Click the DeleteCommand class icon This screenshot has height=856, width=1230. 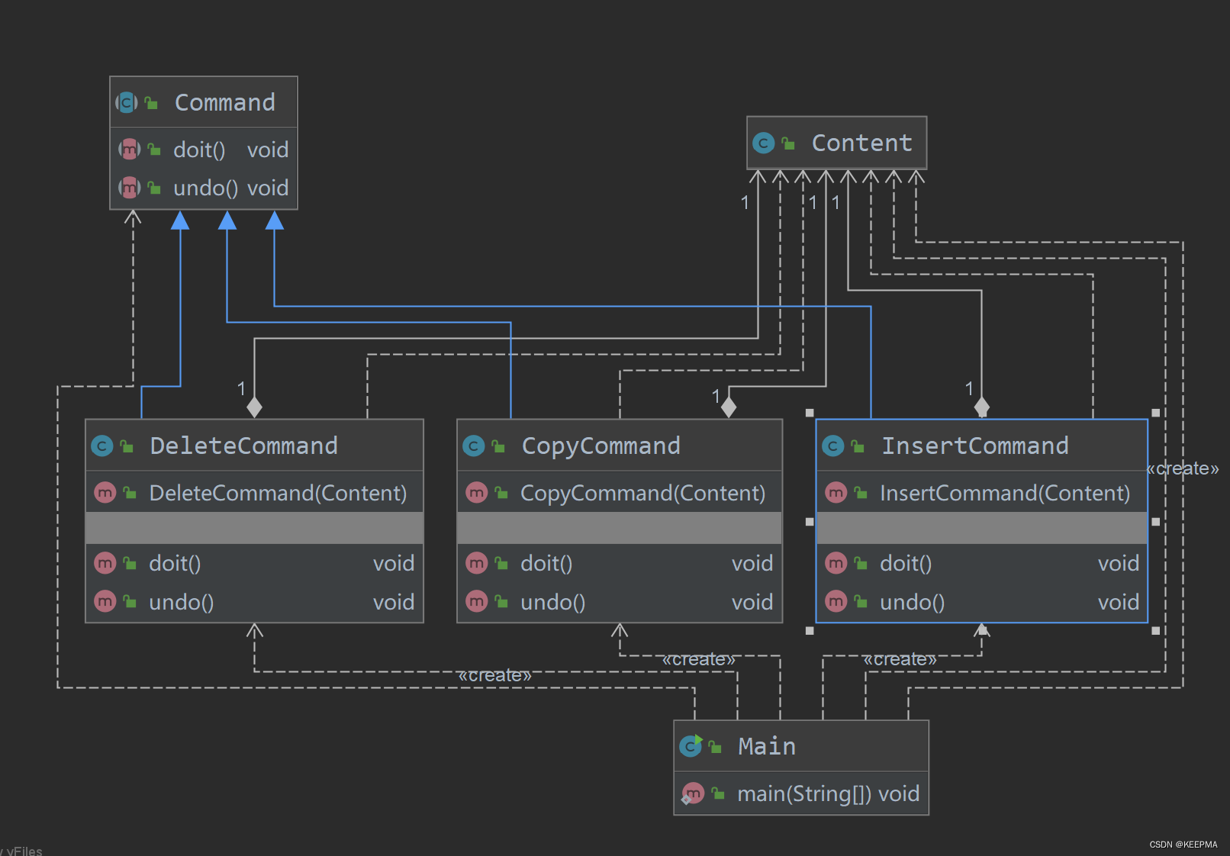[x=101, y=446]
